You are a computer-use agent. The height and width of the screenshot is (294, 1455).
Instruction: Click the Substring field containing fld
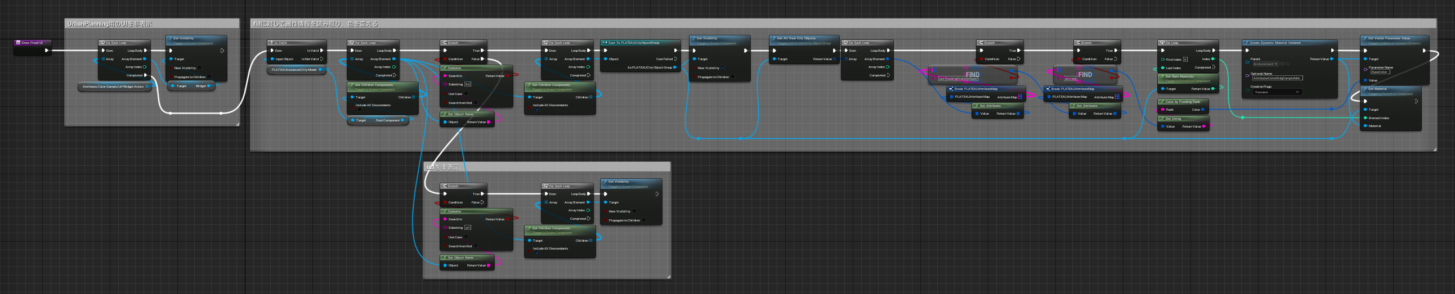[468, 85]
